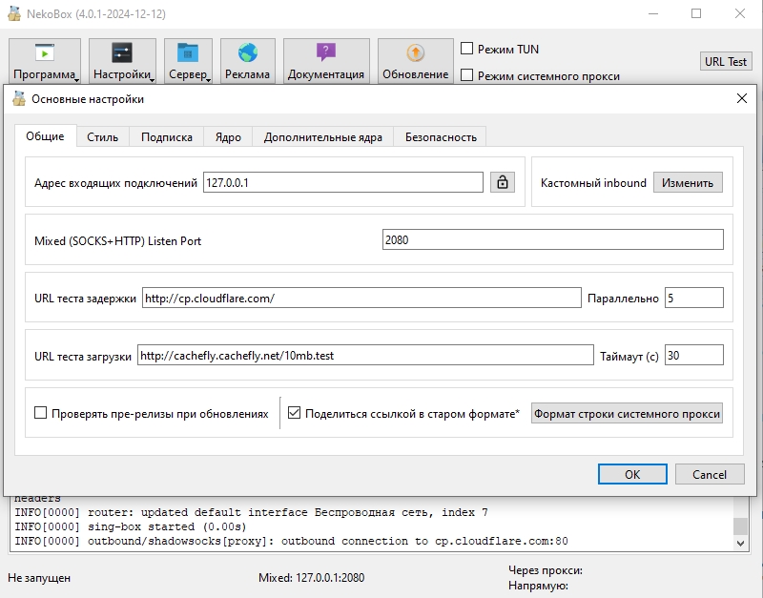Image resolution: width=763 pixels, height=598 pixels.
Task: Uncheck Поделиться ссылкой в старом формате
Action: (x=295, y=412)
